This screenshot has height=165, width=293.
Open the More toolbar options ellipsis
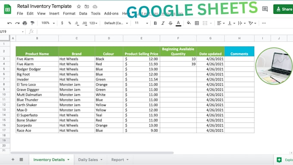tap(264, 23)
